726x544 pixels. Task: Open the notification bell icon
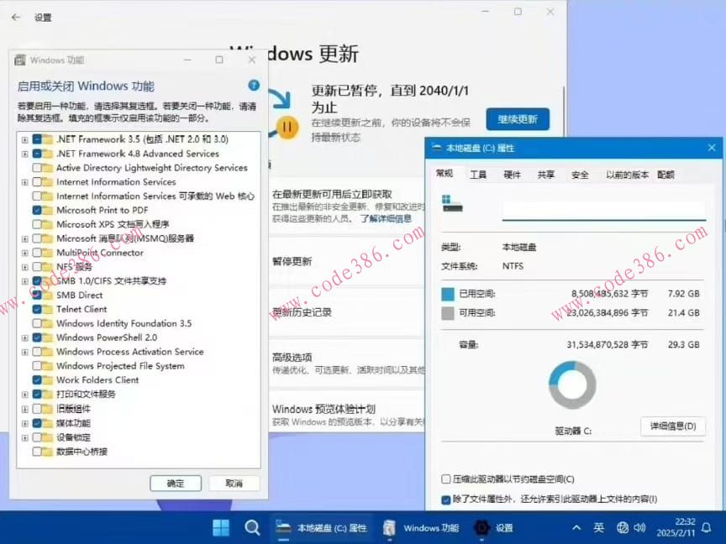click(x=707, y=528)
